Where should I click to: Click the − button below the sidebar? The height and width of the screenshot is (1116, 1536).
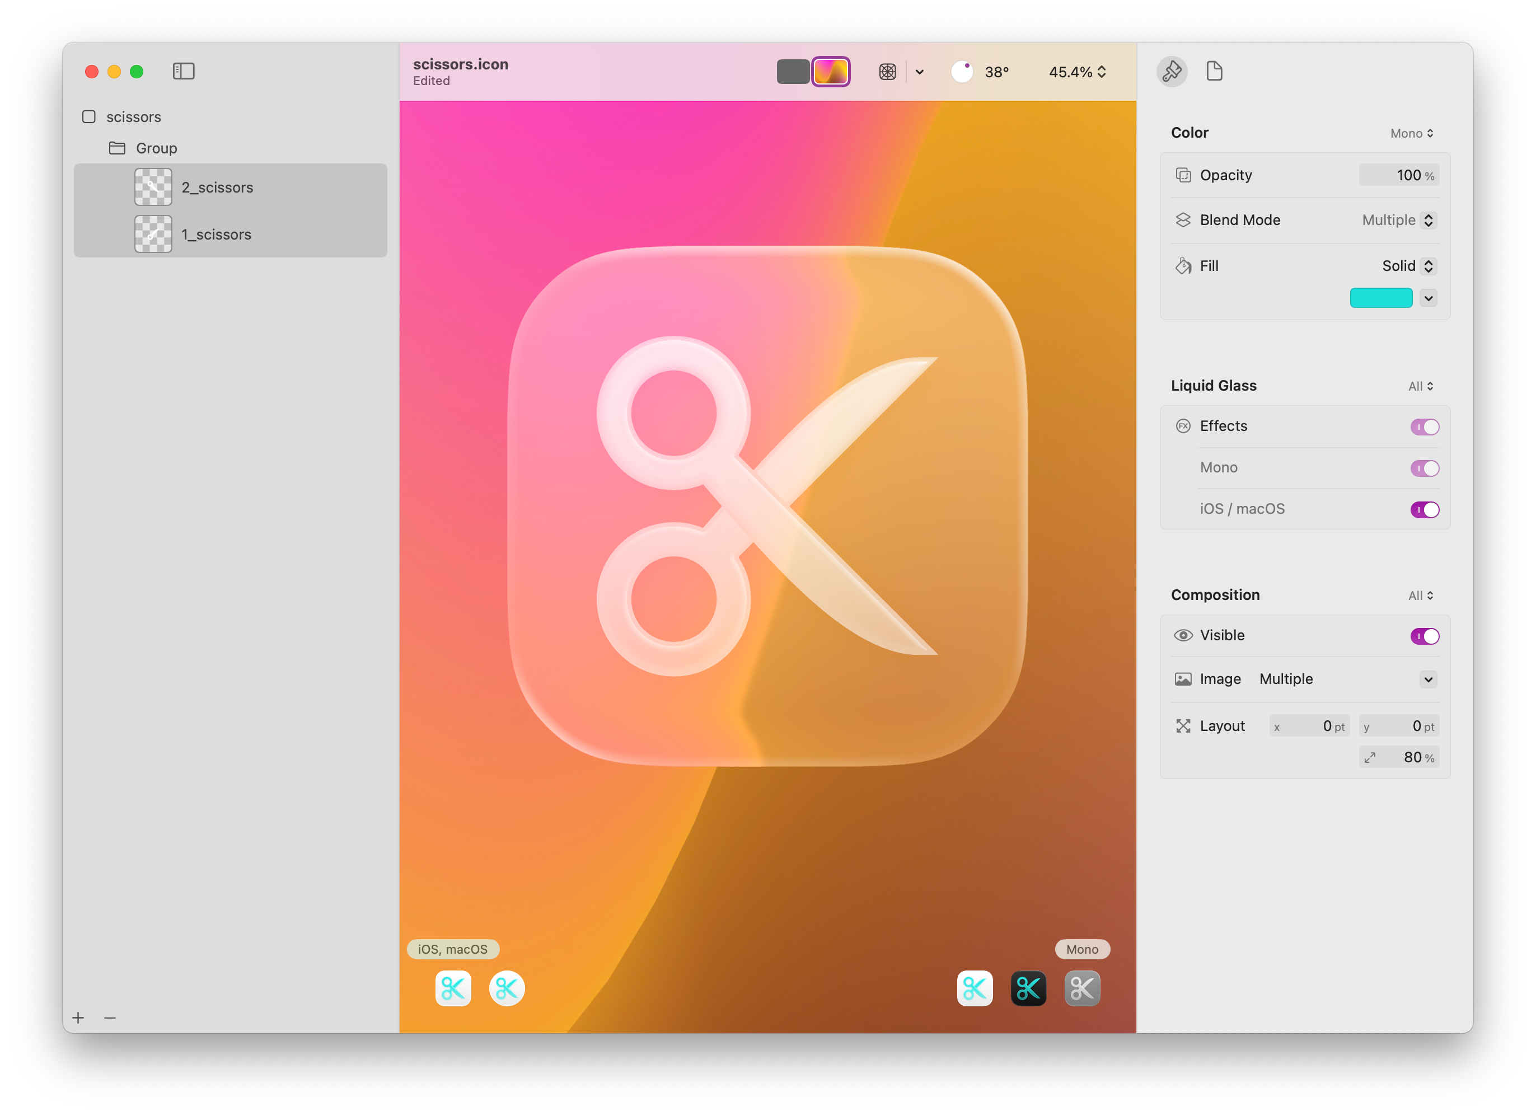(110, 1017)
